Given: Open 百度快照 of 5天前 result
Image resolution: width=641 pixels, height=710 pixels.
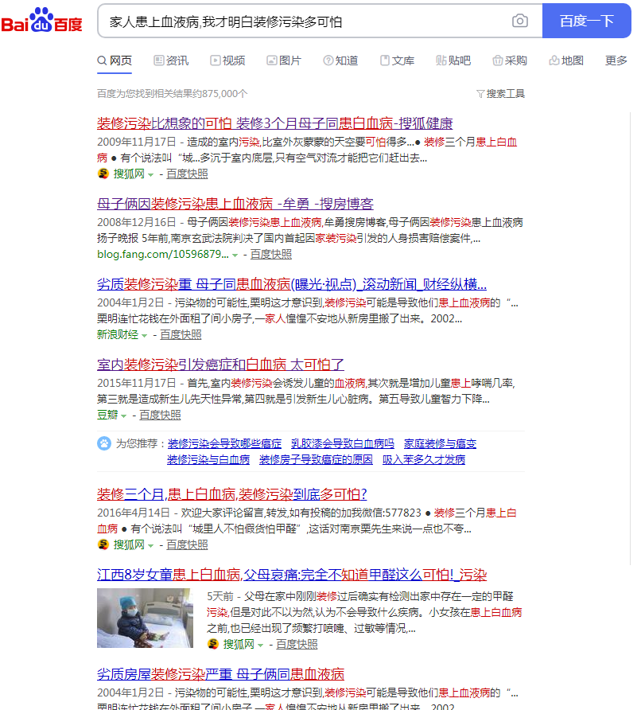Looking at the screenshot, I should point(297,644).
